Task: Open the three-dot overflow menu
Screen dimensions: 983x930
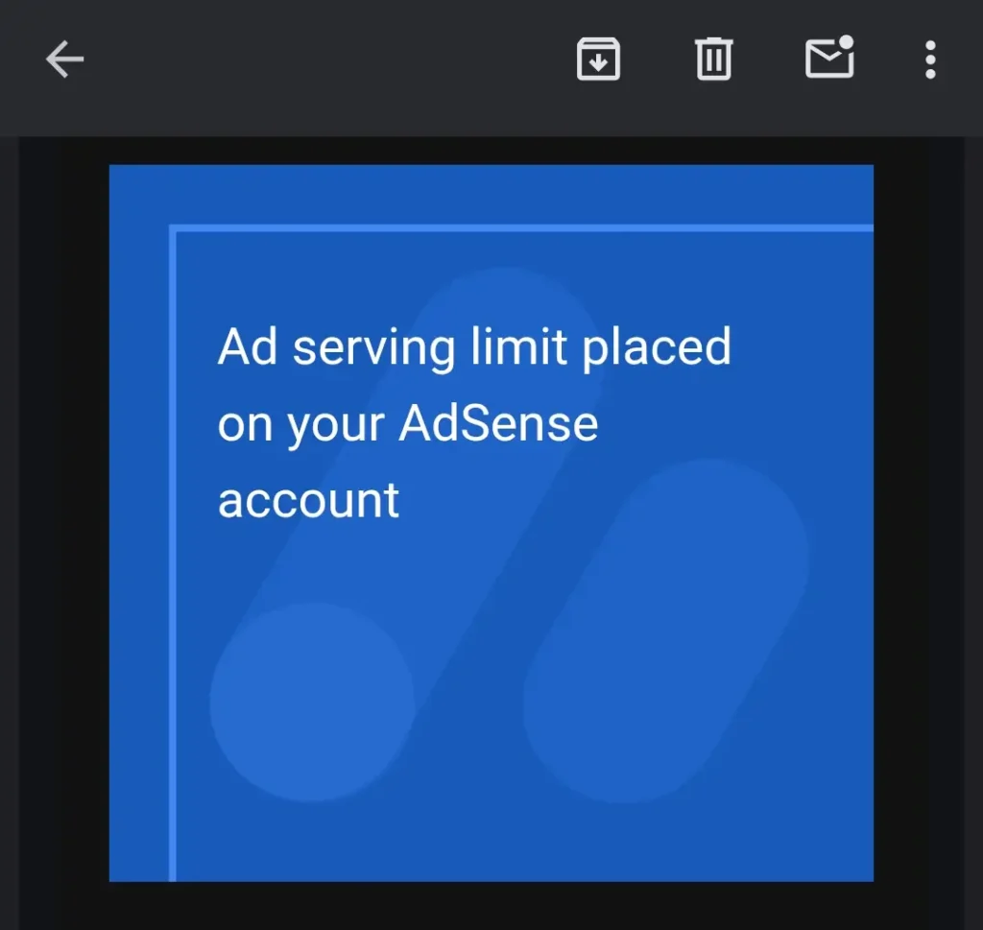Action: tap(930, 60)
